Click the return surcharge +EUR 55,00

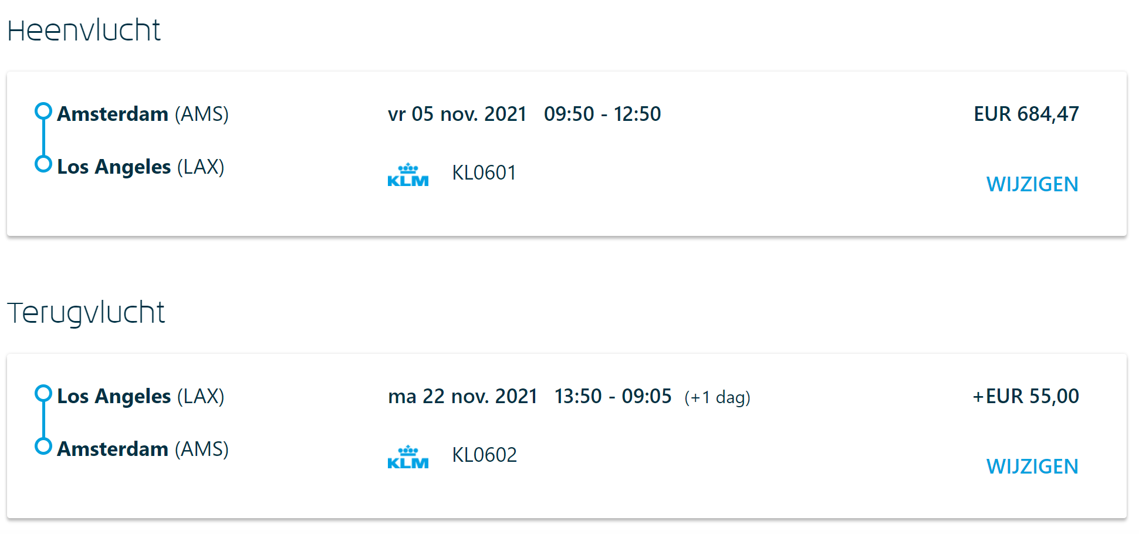click(1026, 396)
